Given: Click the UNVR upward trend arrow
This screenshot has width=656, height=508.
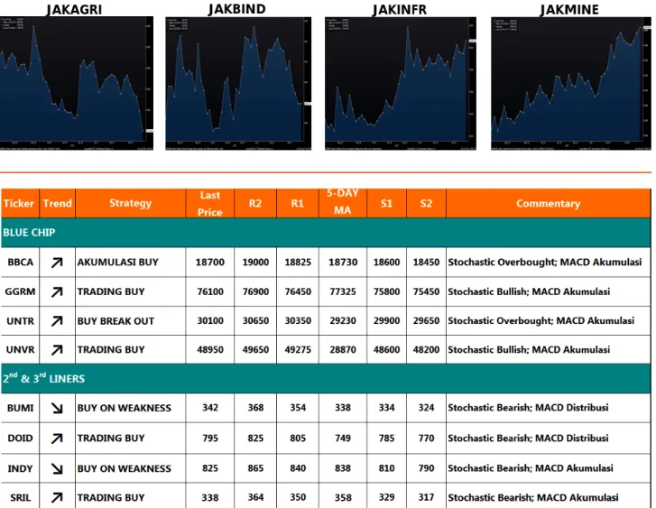Looking at the screenshot, I should click(57, 350).
